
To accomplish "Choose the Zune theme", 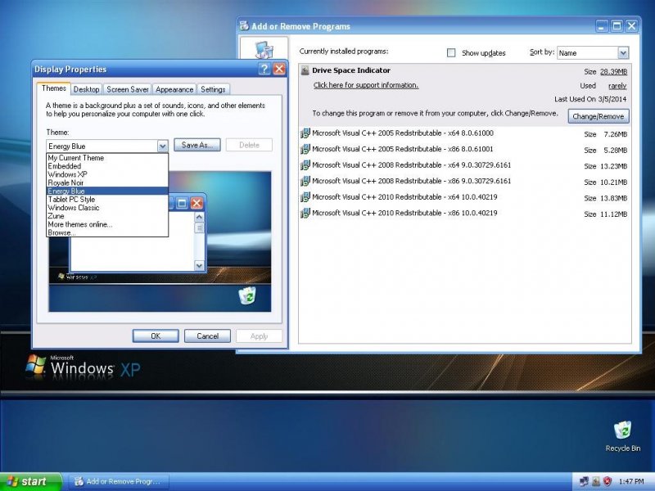I will click(x=107, y=216).
